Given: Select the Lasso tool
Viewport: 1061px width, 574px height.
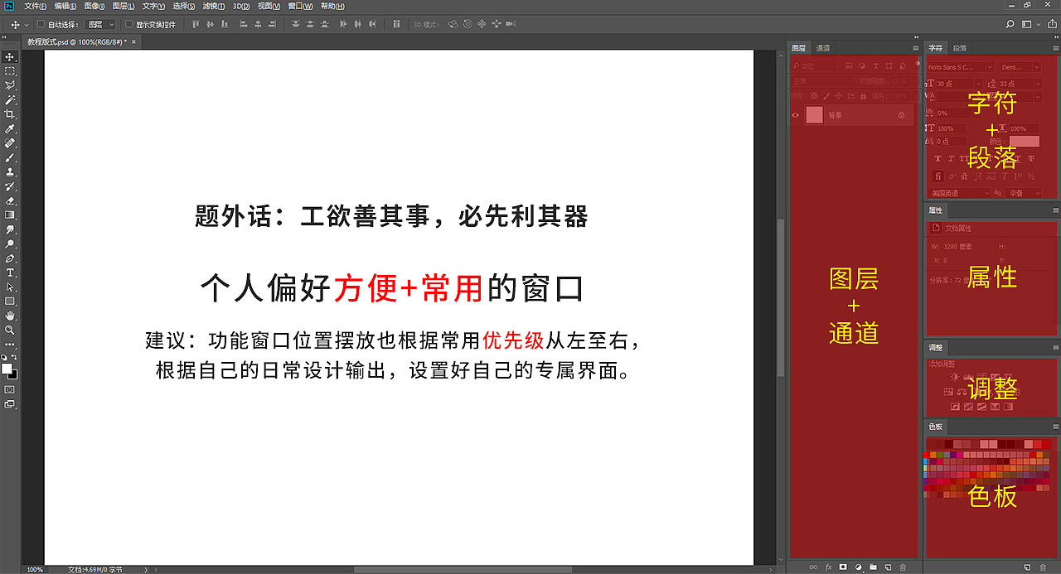Looking at the screenshot, I should click(x=10, y=85).
